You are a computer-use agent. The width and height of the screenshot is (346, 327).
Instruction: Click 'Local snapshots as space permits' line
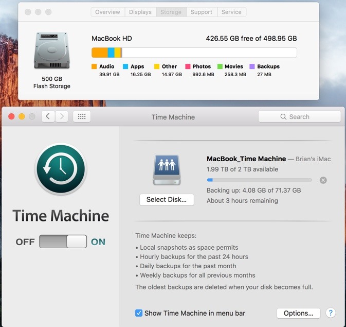(189, 247)
